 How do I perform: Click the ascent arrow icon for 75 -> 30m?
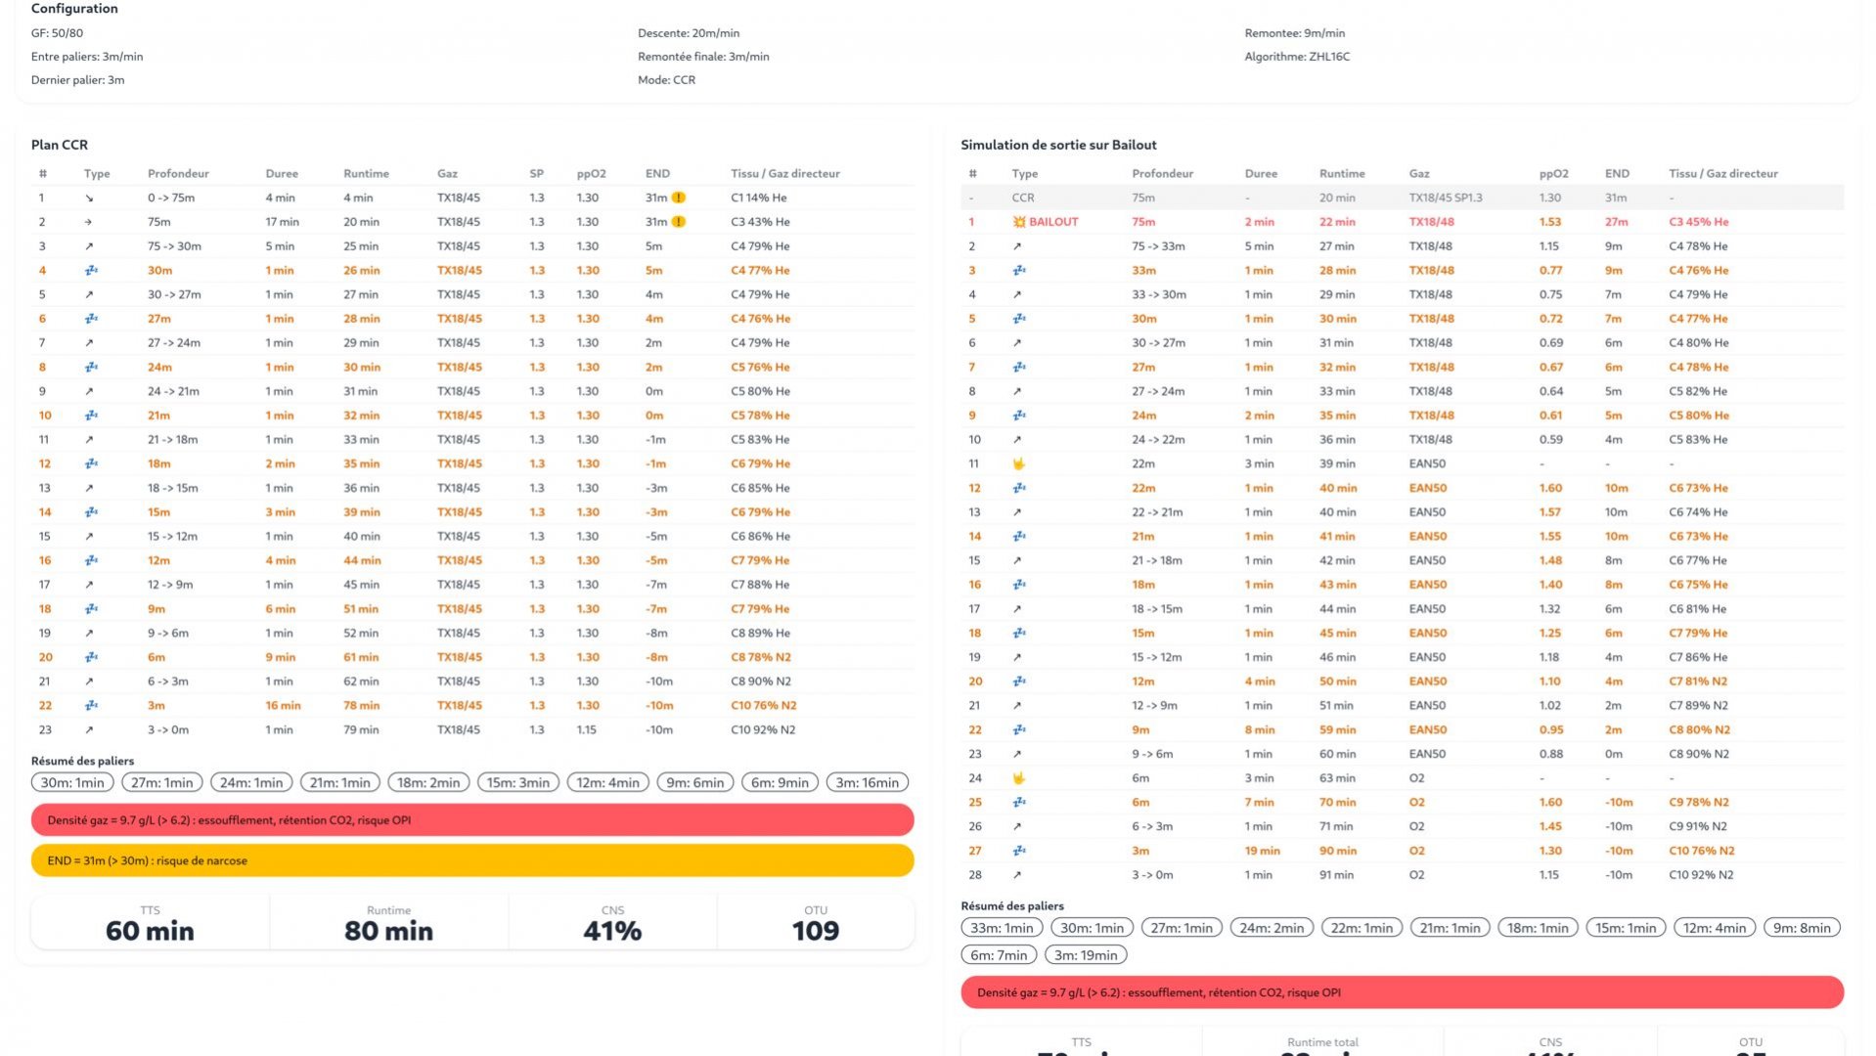pyautogui.click(x=89, y=246)
